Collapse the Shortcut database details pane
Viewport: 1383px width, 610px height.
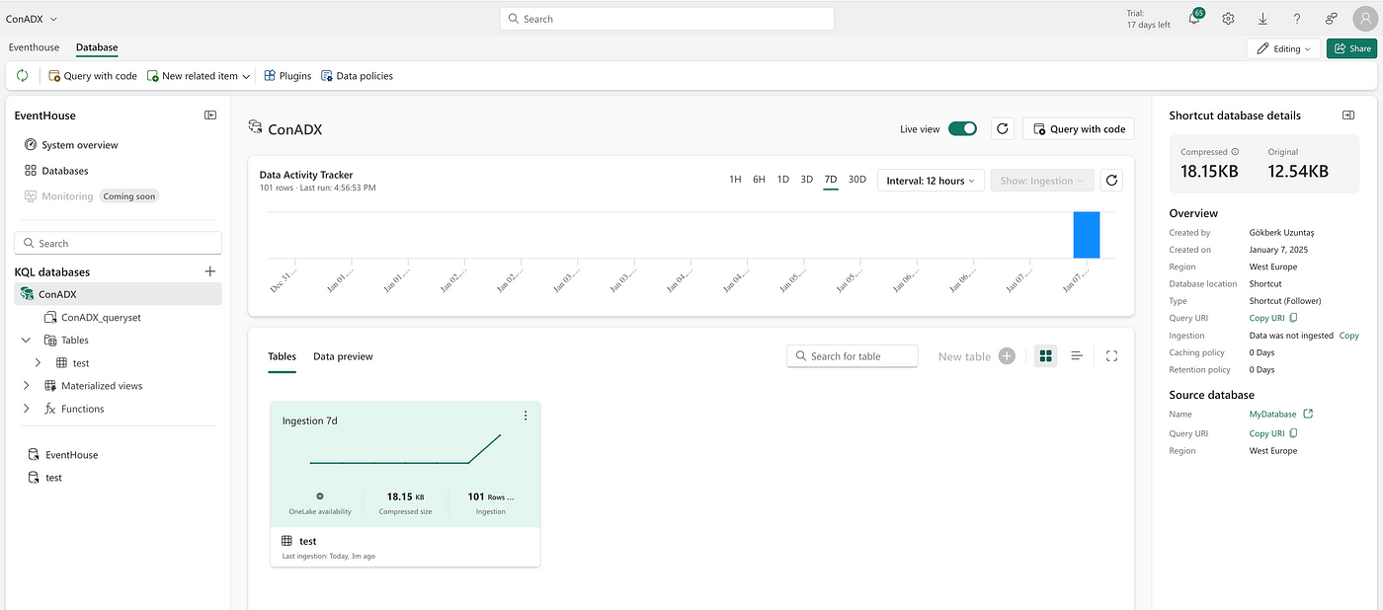1348,115
